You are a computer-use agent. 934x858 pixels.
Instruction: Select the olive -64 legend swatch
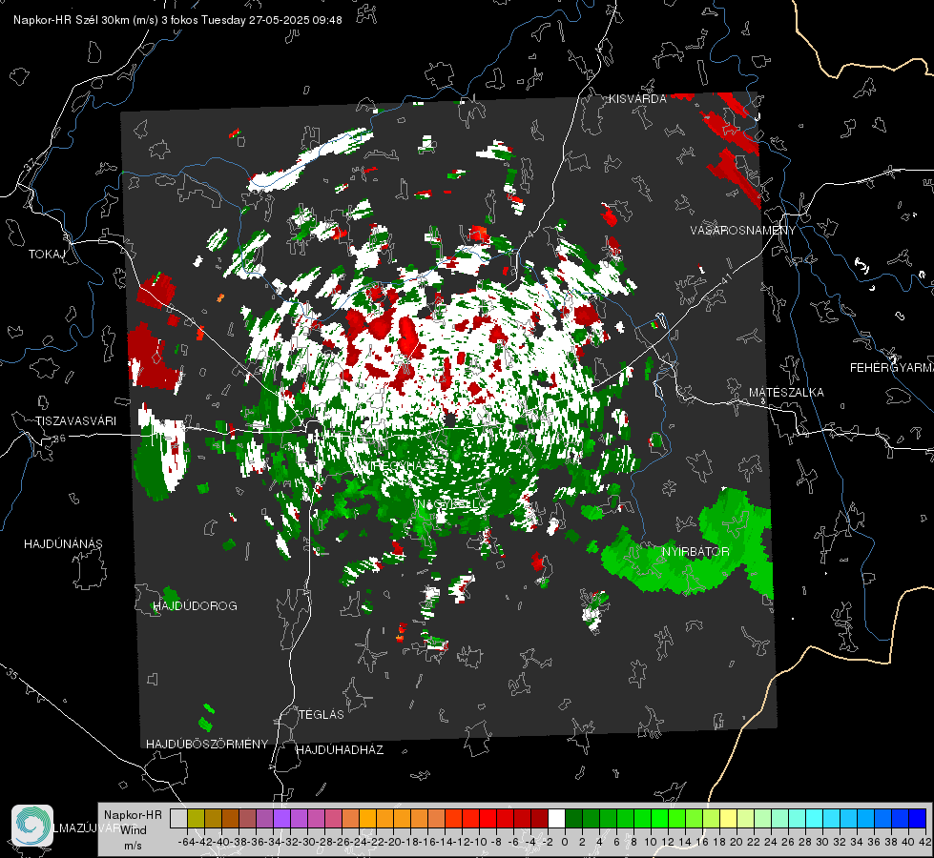[x=196, y=818]
